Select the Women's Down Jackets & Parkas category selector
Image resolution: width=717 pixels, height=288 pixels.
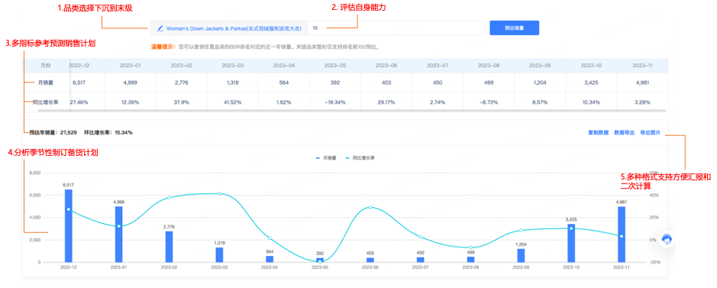click(x=229, y=28)
